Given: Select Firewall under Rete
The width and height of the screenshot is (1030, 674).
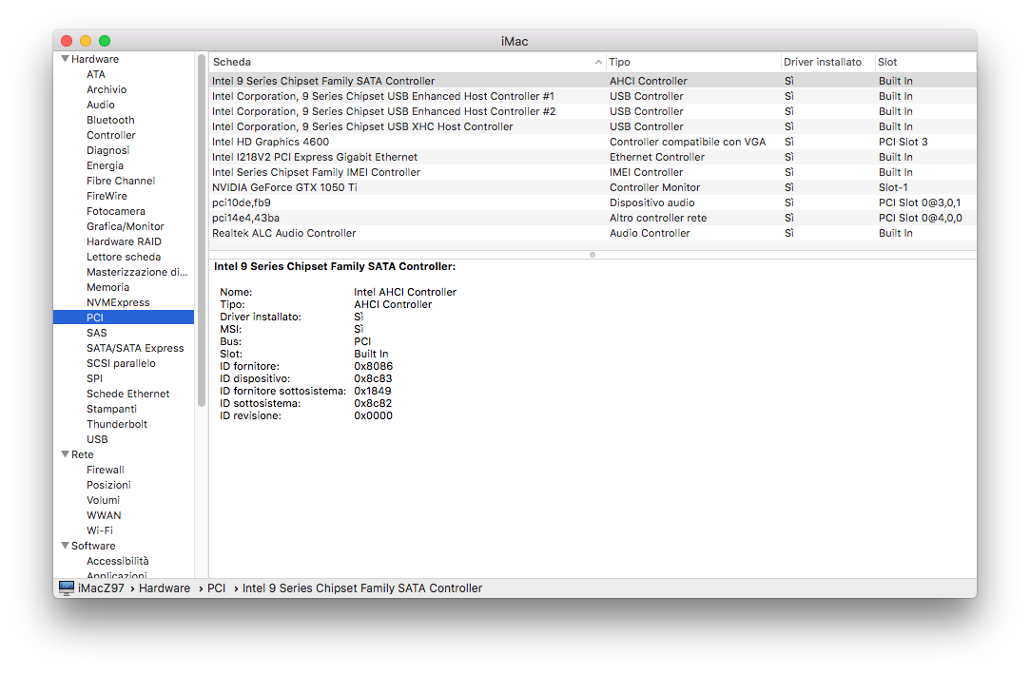Looking at the screenshot, I should point(106,470).
